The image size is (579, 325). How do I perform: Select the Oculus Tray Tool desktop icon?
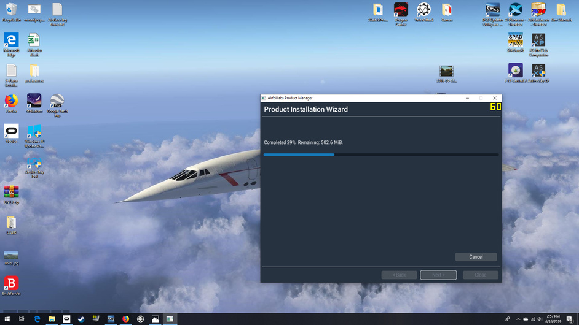[x=34, y=167]
